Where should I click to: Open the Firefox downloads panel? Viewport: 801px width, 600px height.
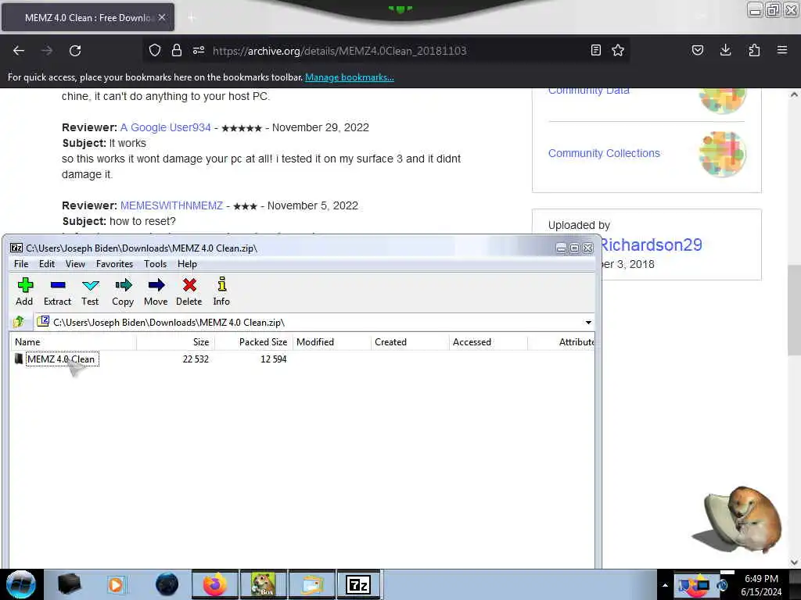(725, 50)
